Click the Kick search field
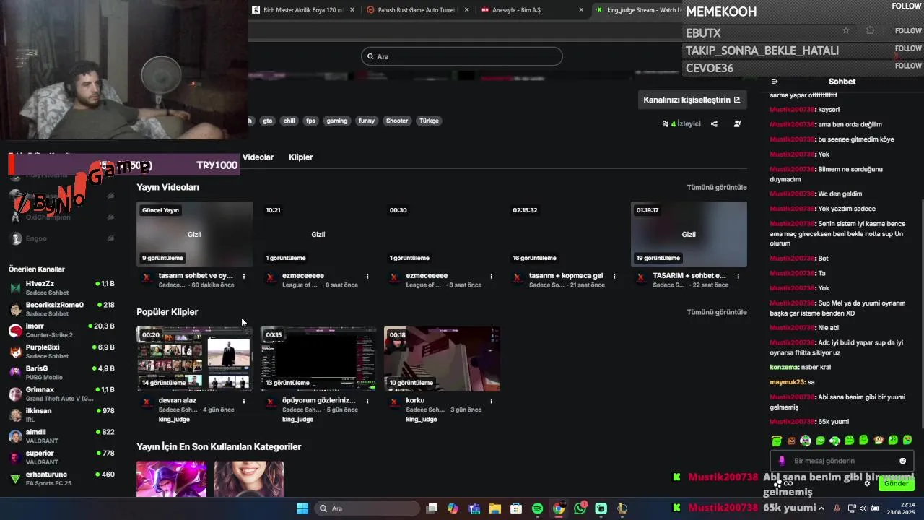This screenshot has height=520, width=924. tap(462, 56)
